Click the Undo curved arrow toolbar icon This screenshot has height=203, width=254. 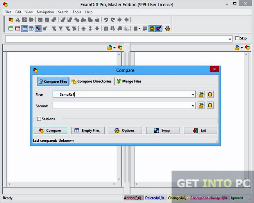point(106,20)
